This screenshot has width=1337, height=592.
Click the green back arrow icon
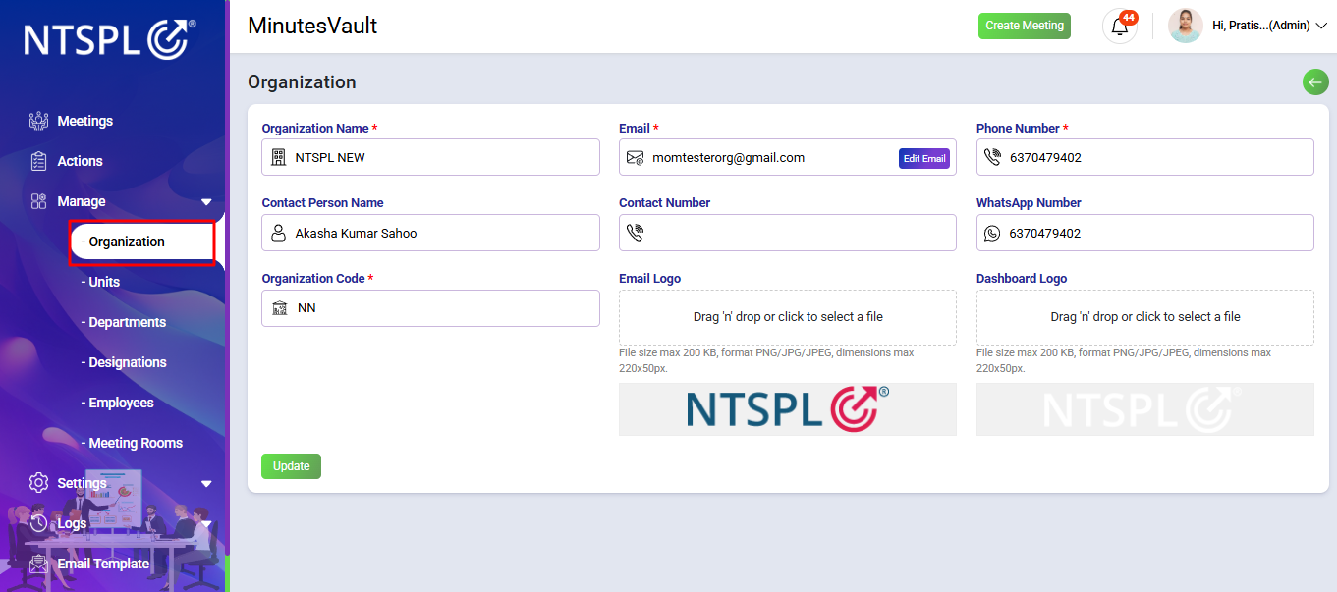1315,82
